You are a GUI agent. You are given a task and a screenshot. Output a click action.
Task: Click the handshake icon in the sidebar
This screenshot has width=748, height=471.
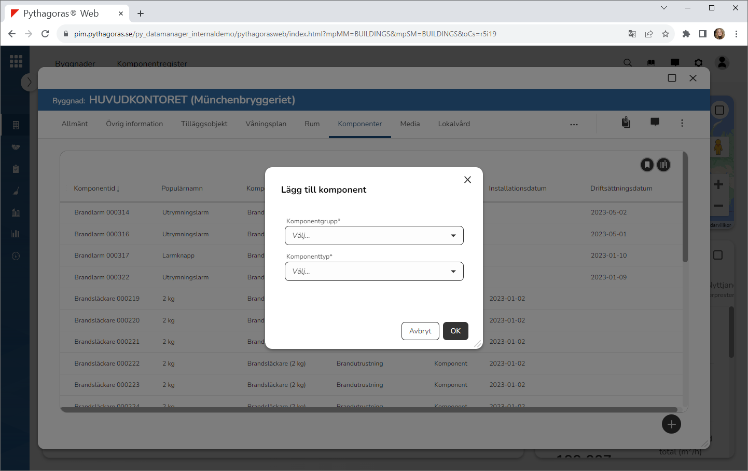16,147
